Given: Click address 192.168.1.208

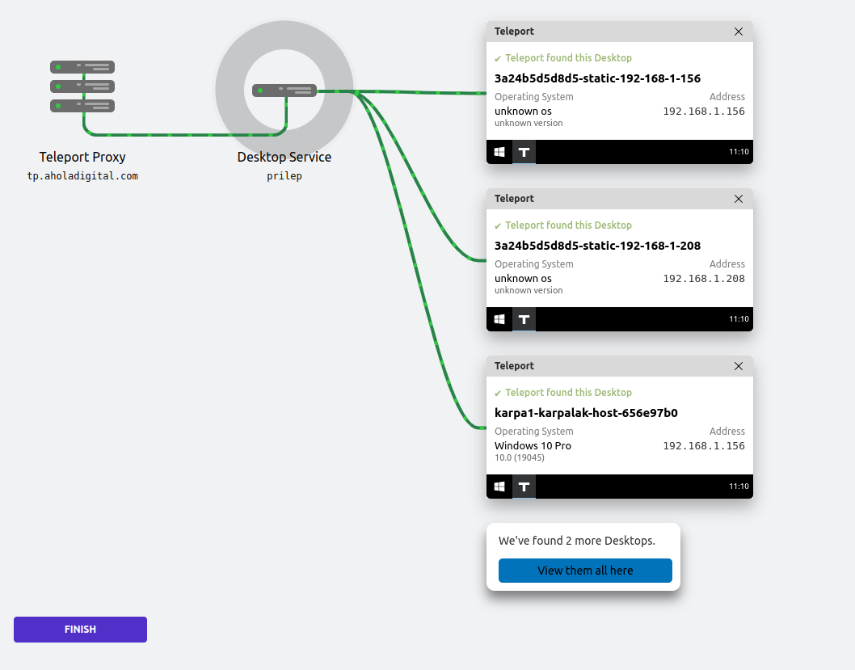Looking at the screenshot, I should (703, 279).
